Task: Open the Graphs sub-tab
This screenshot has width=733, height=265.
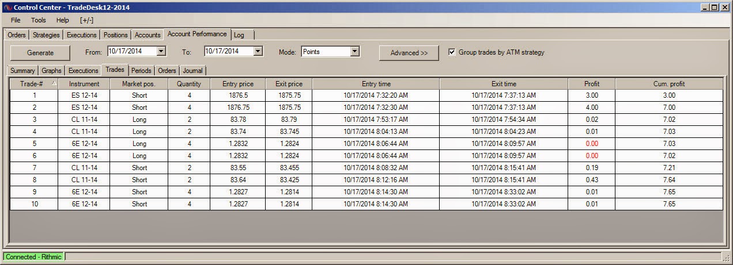Action: (51, 71)
